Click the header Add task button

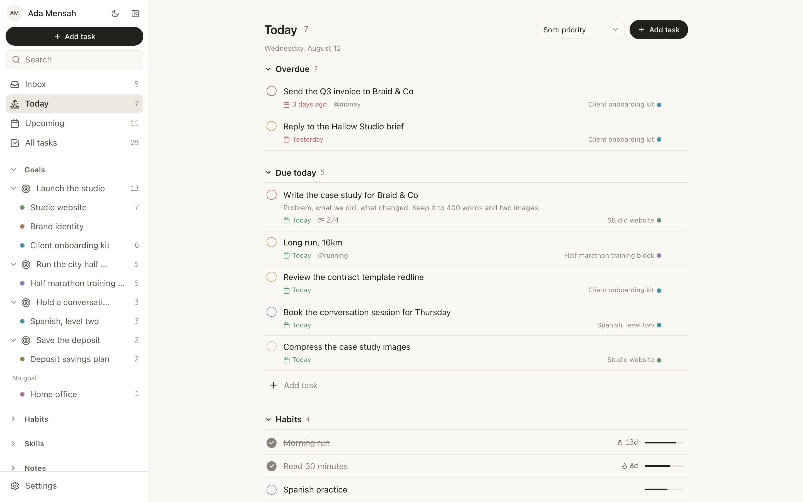click(658, 30)
